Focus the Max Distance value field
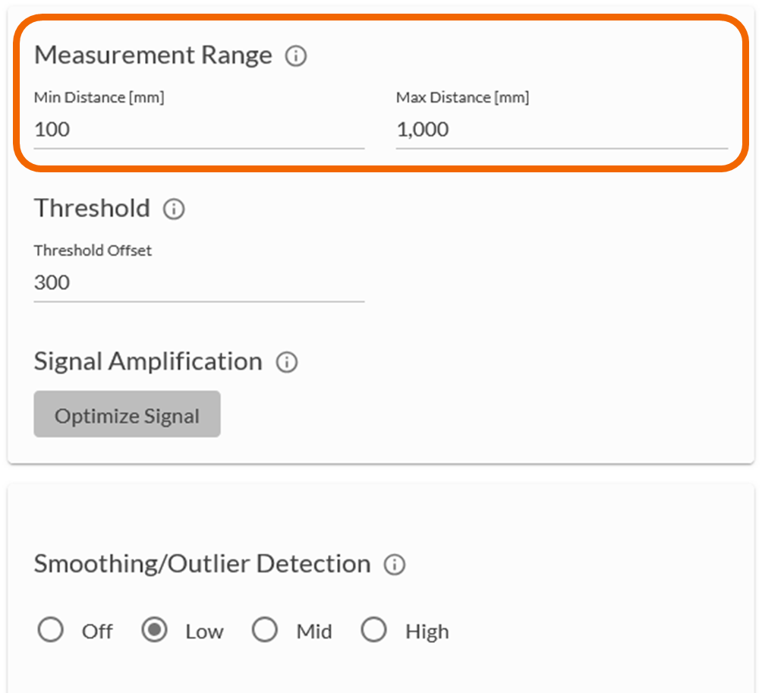This screenshot has width=762, height=693. [x=561, y=130]
